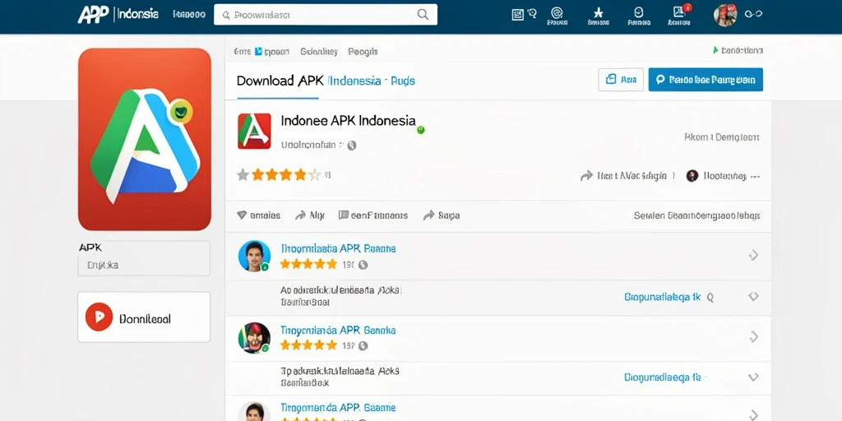Click the share arrow icon beside the rating row
This screenshot has height=421, width=842.
[586, 176]
